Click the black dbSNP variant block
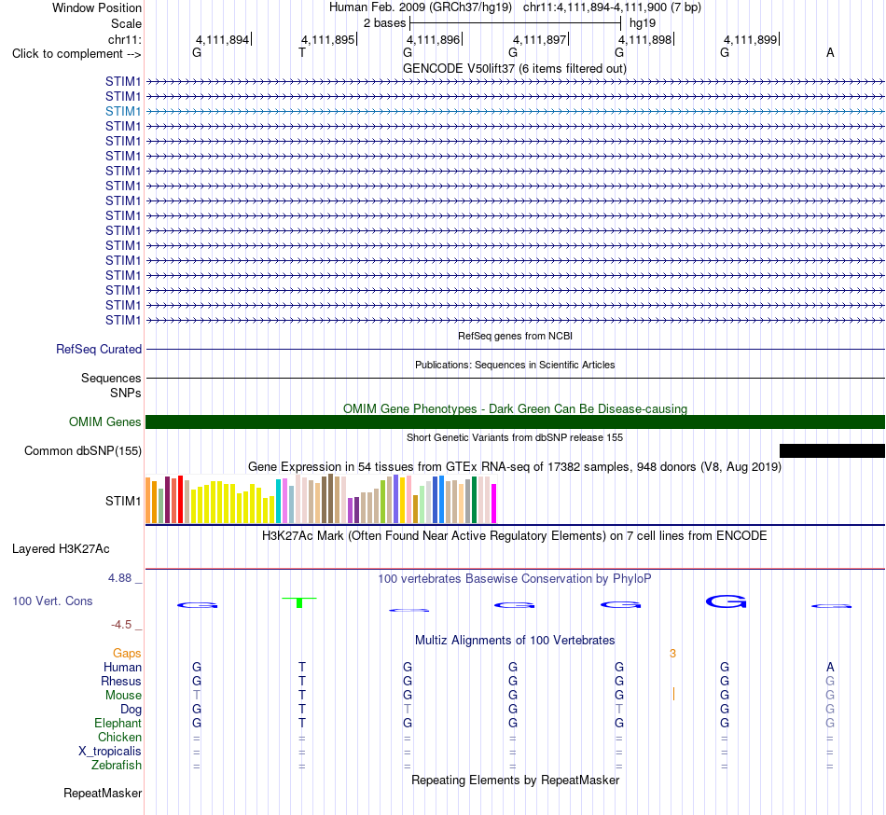This screenshot has width=886, height=815. click(832, 450)
